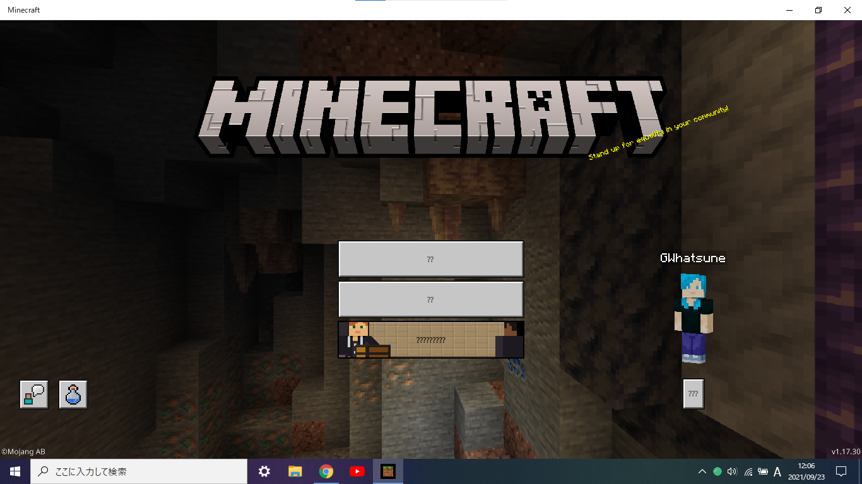Click the green circle tray icon

coord(717,471)
